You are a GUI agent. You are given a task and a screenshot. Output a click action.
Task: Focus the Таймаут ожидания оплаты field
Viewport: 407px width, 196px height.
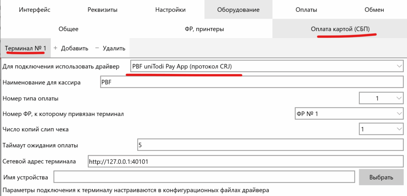coord(270,145)
